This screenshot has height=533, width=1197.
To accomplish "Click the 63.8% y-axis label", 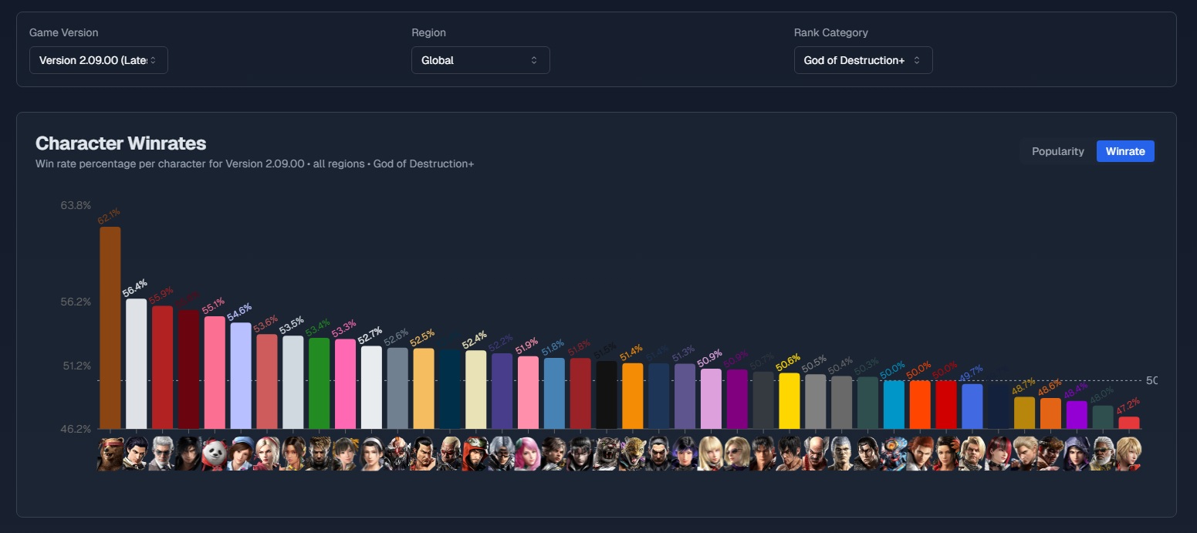I will (x=76, y=206).
